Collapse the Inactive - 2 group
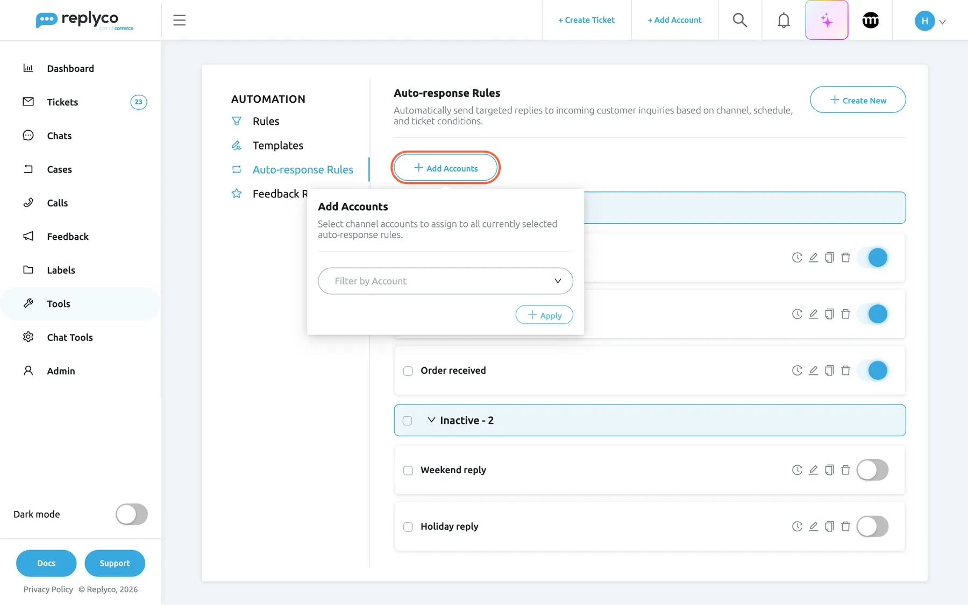Viewport: 968px width, 605px height. coord(431,420)
